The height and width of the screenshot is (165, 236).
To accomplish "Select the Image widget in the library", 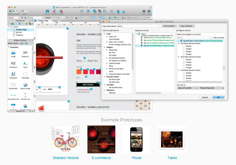I will pos(13,53).
